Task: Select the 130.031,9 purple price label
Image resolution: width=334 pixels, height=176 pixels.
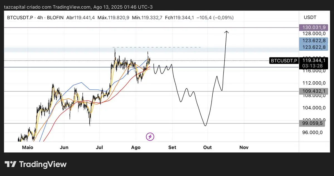Action: [314, 27]
